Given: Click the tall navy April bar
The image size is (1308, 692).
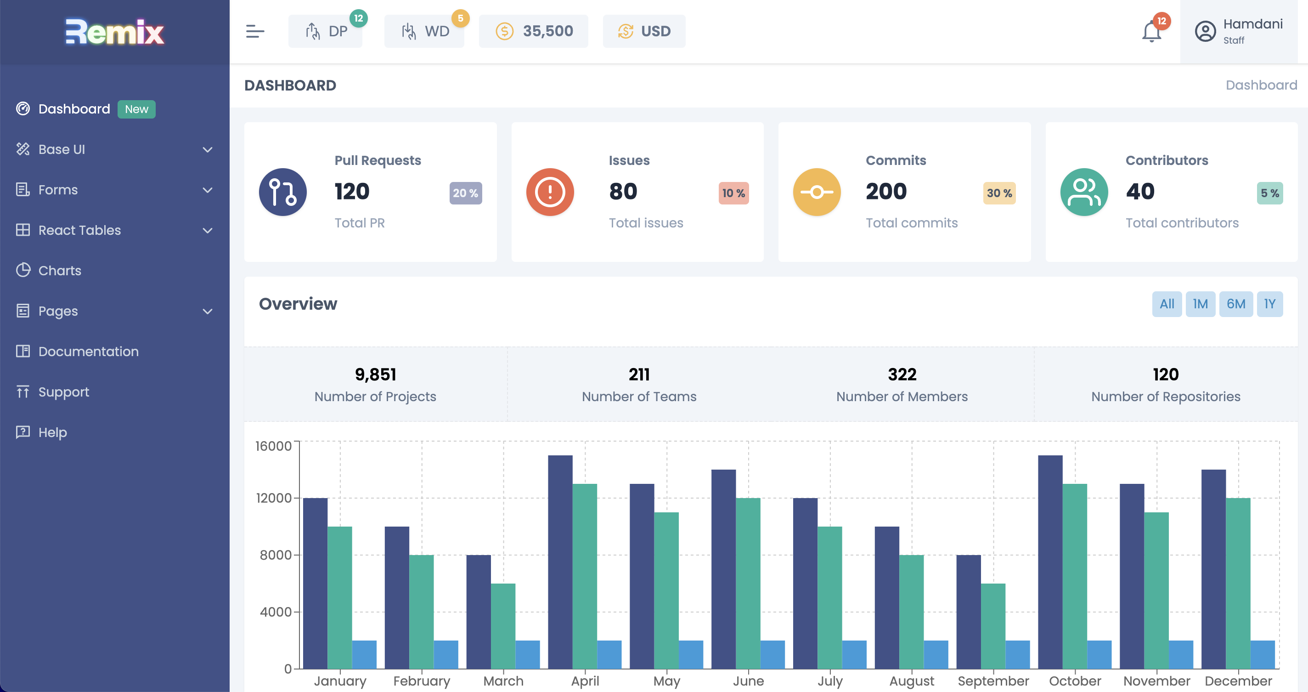Looking at the screenshot, I should [x=560, y=562].
